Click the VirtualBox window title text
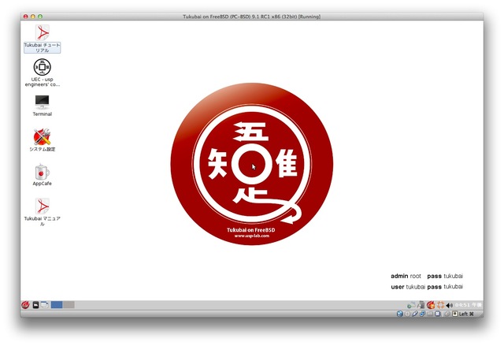Screen dimensions: 504x346 click(252, 17)
